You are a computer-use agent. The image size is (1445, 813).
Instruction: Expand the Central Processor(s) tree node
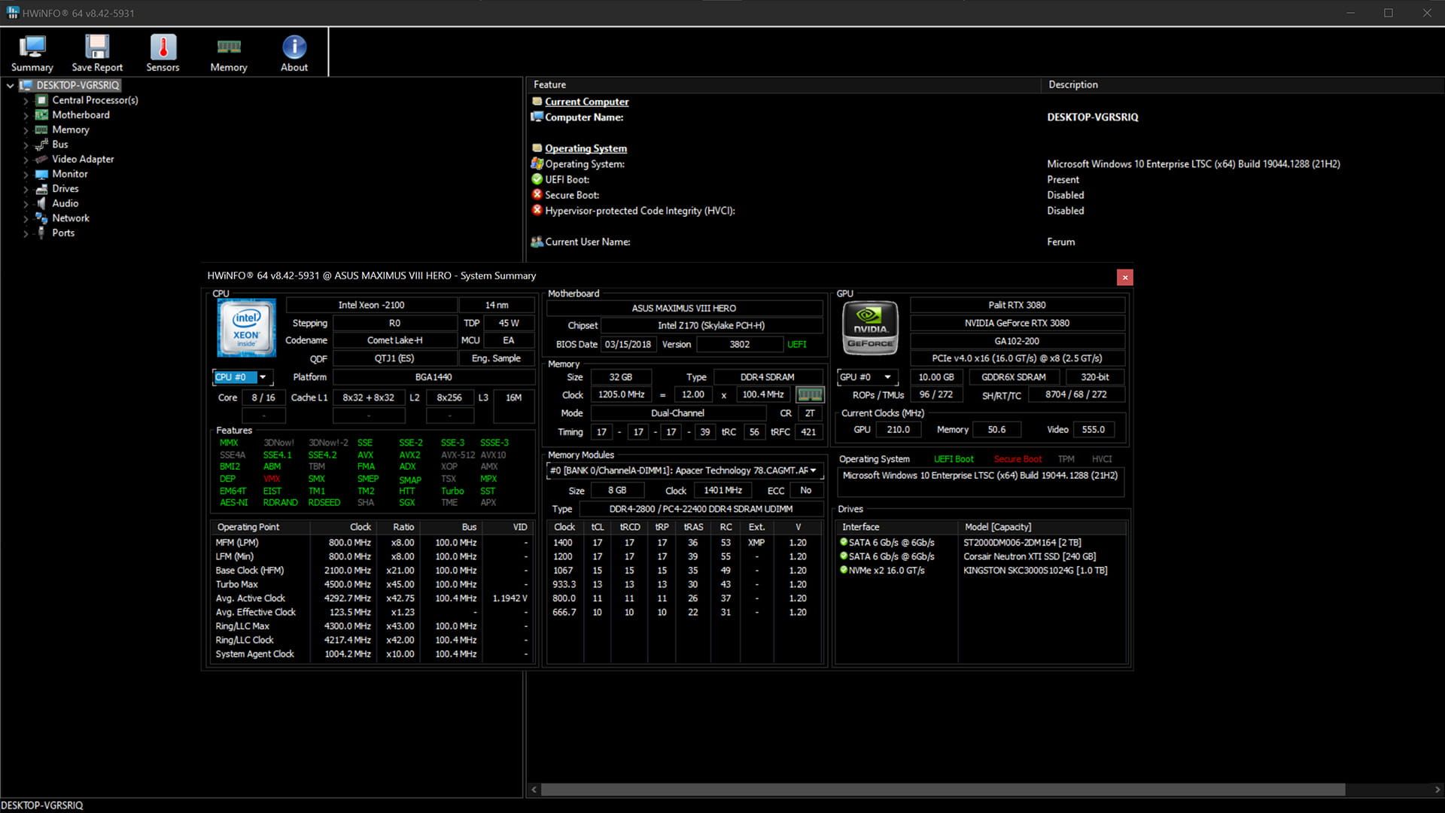(26, 101)
